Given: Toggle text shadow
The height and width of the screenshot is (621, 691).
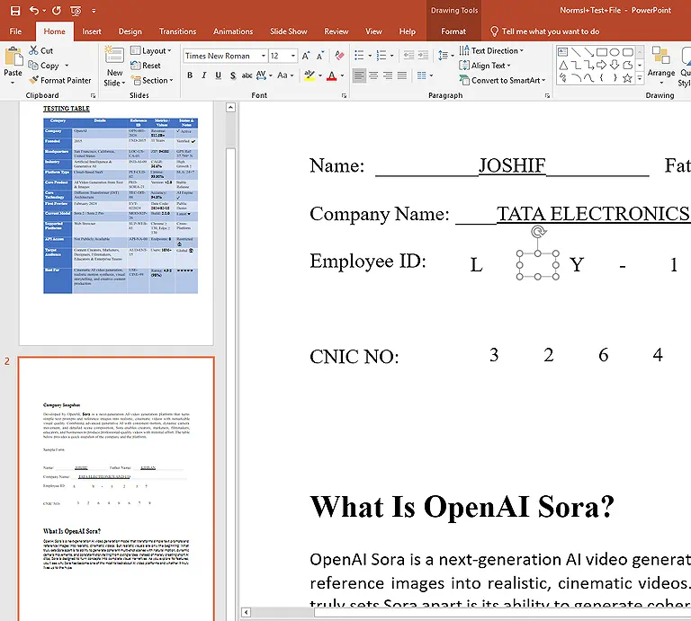Looking at the screenshot, I should pyautogui.click(x=233, y=75).
